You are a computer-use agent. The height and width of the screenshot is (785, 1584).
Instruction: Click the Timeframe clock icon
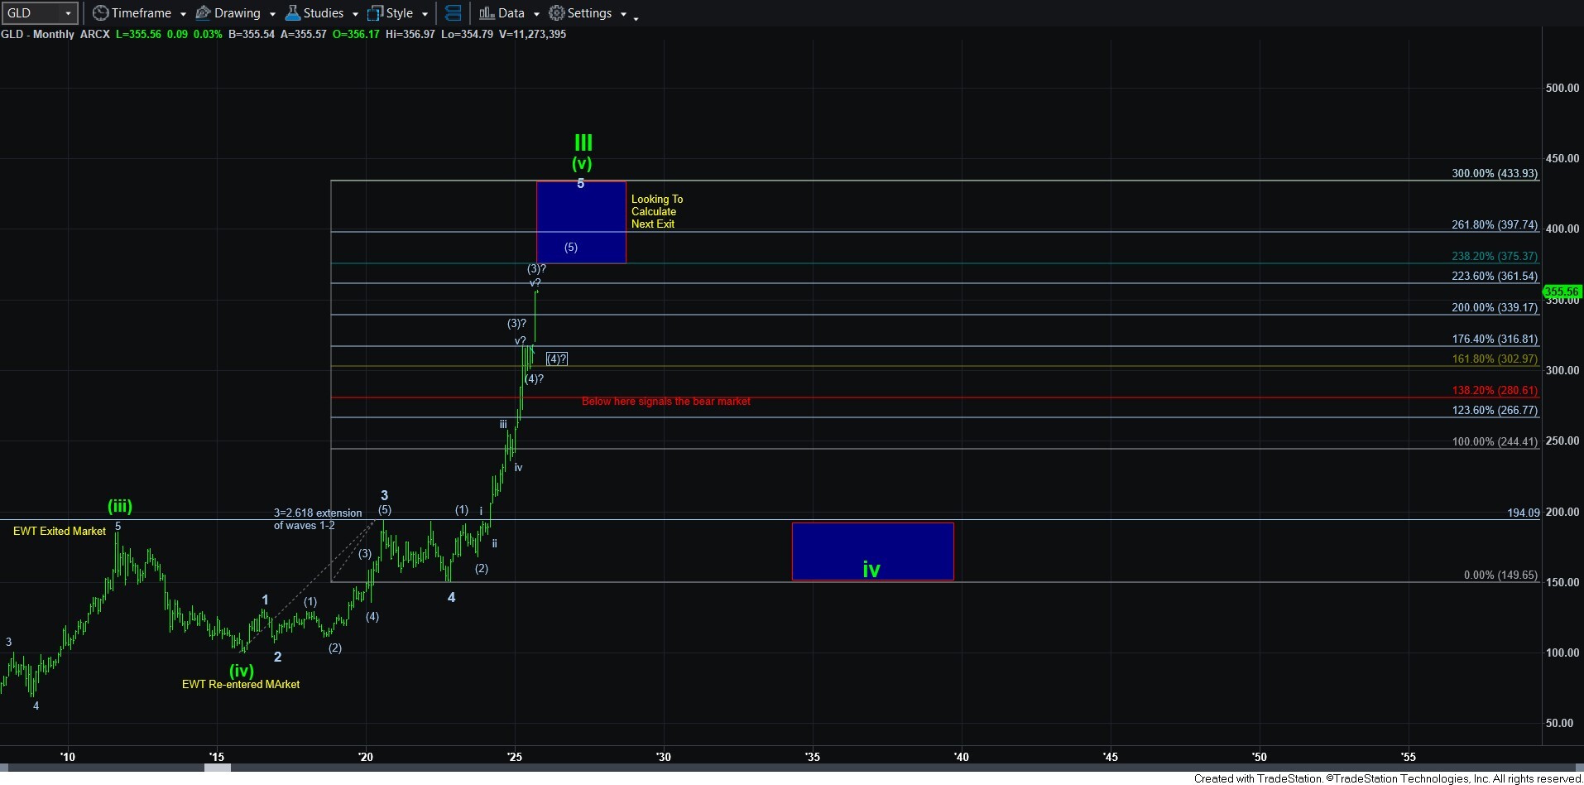(100, 13)
